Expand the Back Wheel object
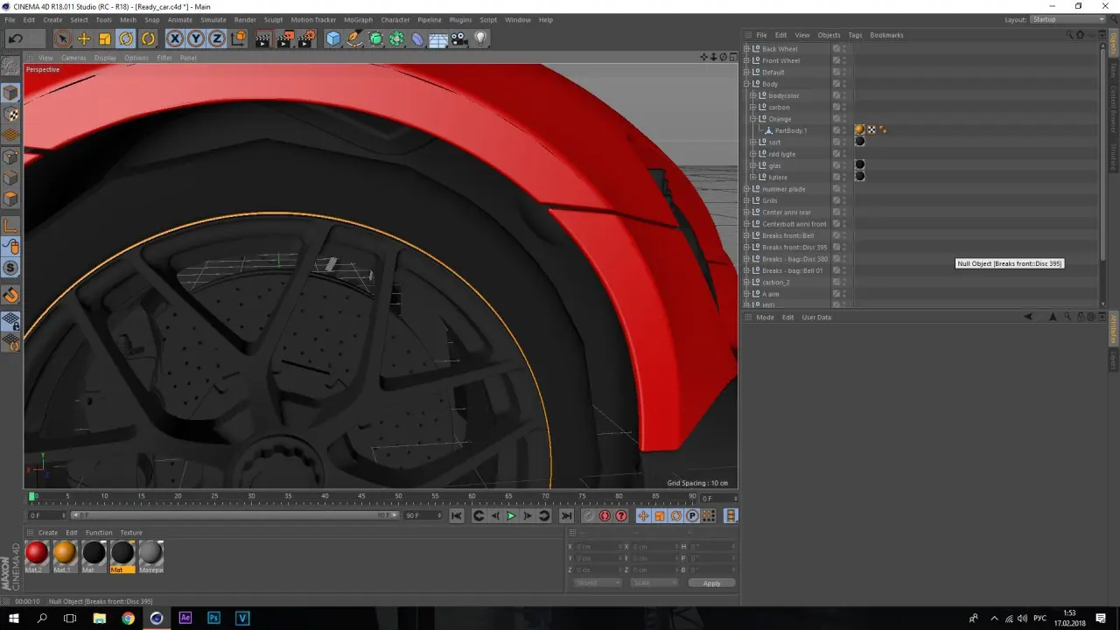The width and height of the screenshot is (1120, 630). tap(747, 49)
